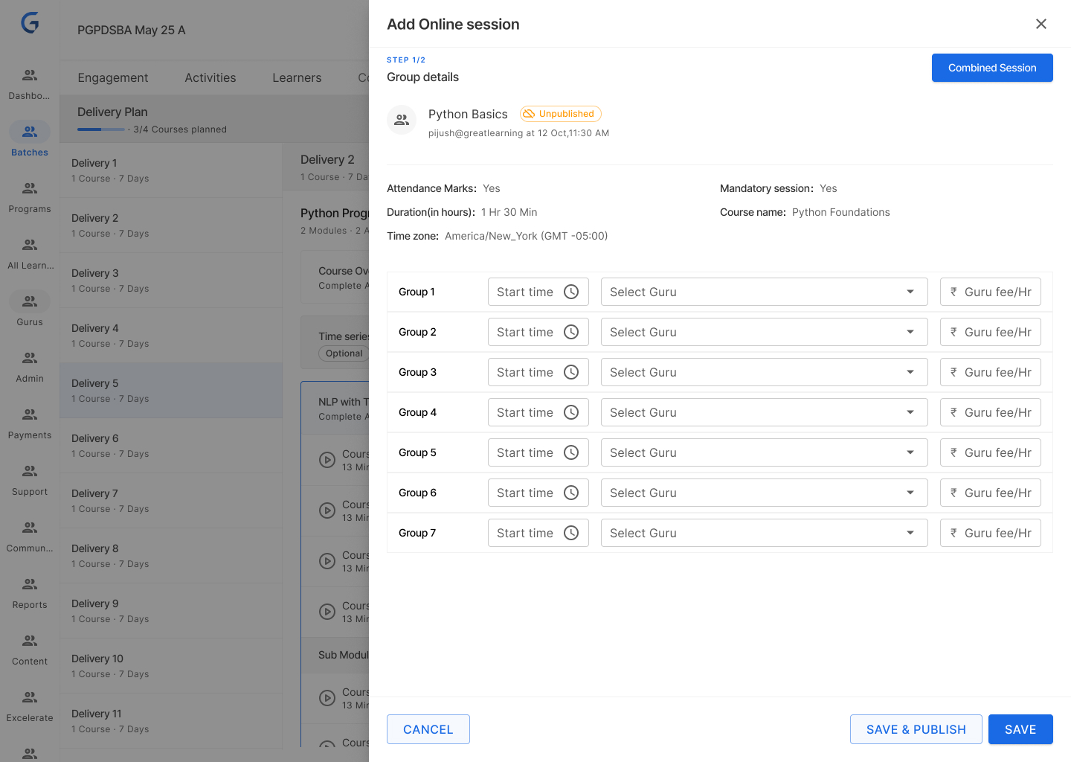Click the Great Learning logo

coord(30,23)
